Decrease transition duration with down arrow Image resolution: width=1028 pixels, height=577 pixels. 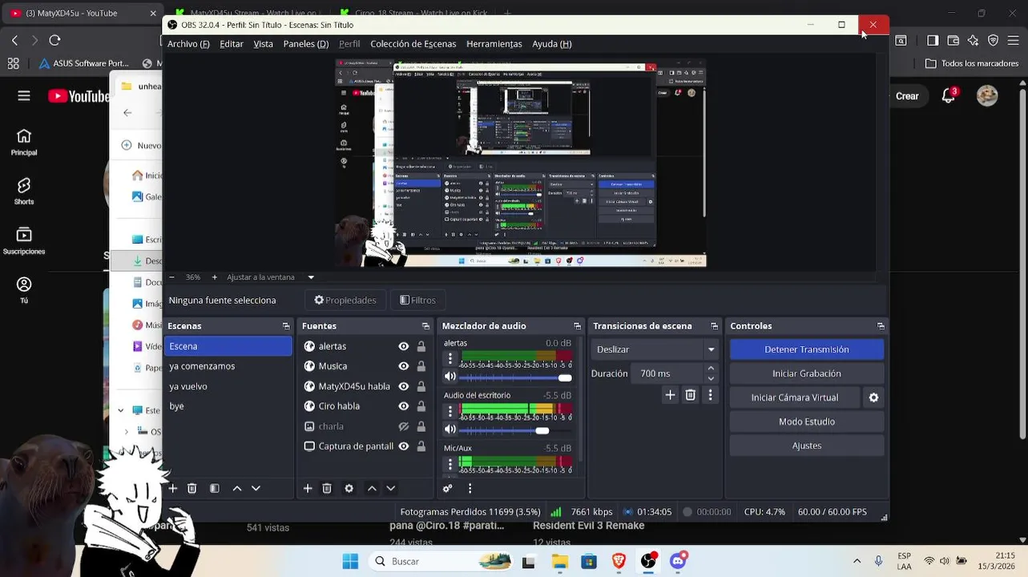711,378
